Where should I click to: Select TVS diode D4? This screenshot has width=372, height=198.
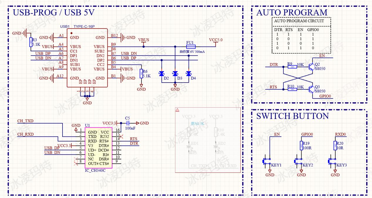(x=189, y=74)
